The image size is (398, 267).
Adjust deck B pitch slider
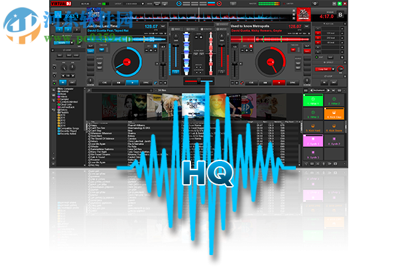click(x=235, y=64)
